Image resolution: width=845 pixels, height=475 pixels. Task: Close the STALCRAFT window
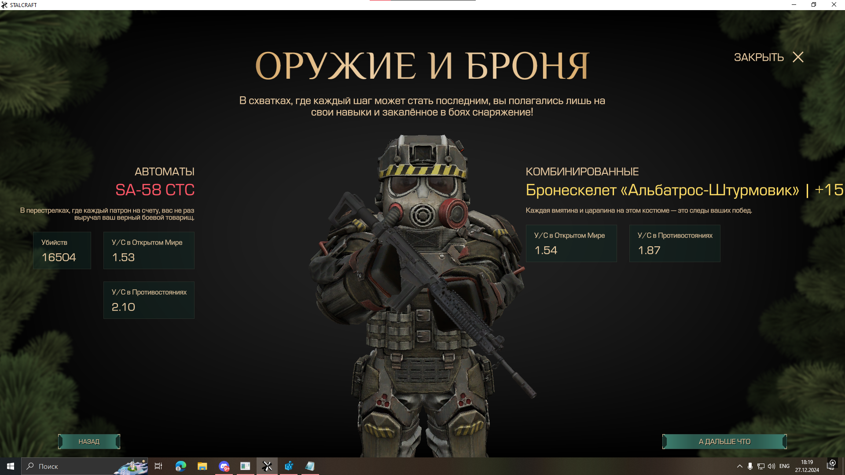(x=834, y=5)
